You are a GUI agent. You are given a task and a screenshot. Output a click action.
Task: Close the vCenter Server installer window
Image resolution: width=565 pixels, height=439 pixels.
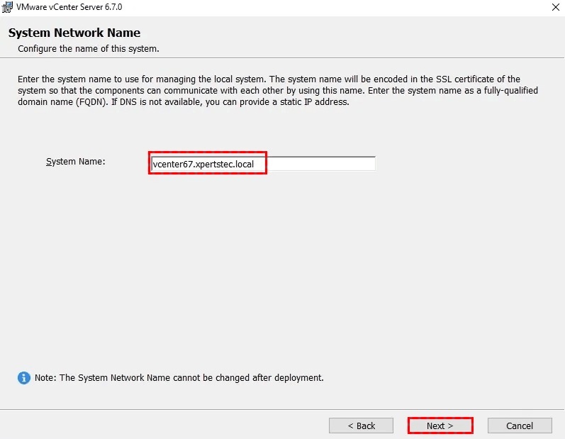tap(552, 7)
